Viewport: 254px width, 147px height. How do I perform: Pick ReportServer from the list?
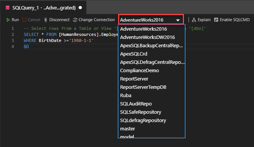pos(152,79)
